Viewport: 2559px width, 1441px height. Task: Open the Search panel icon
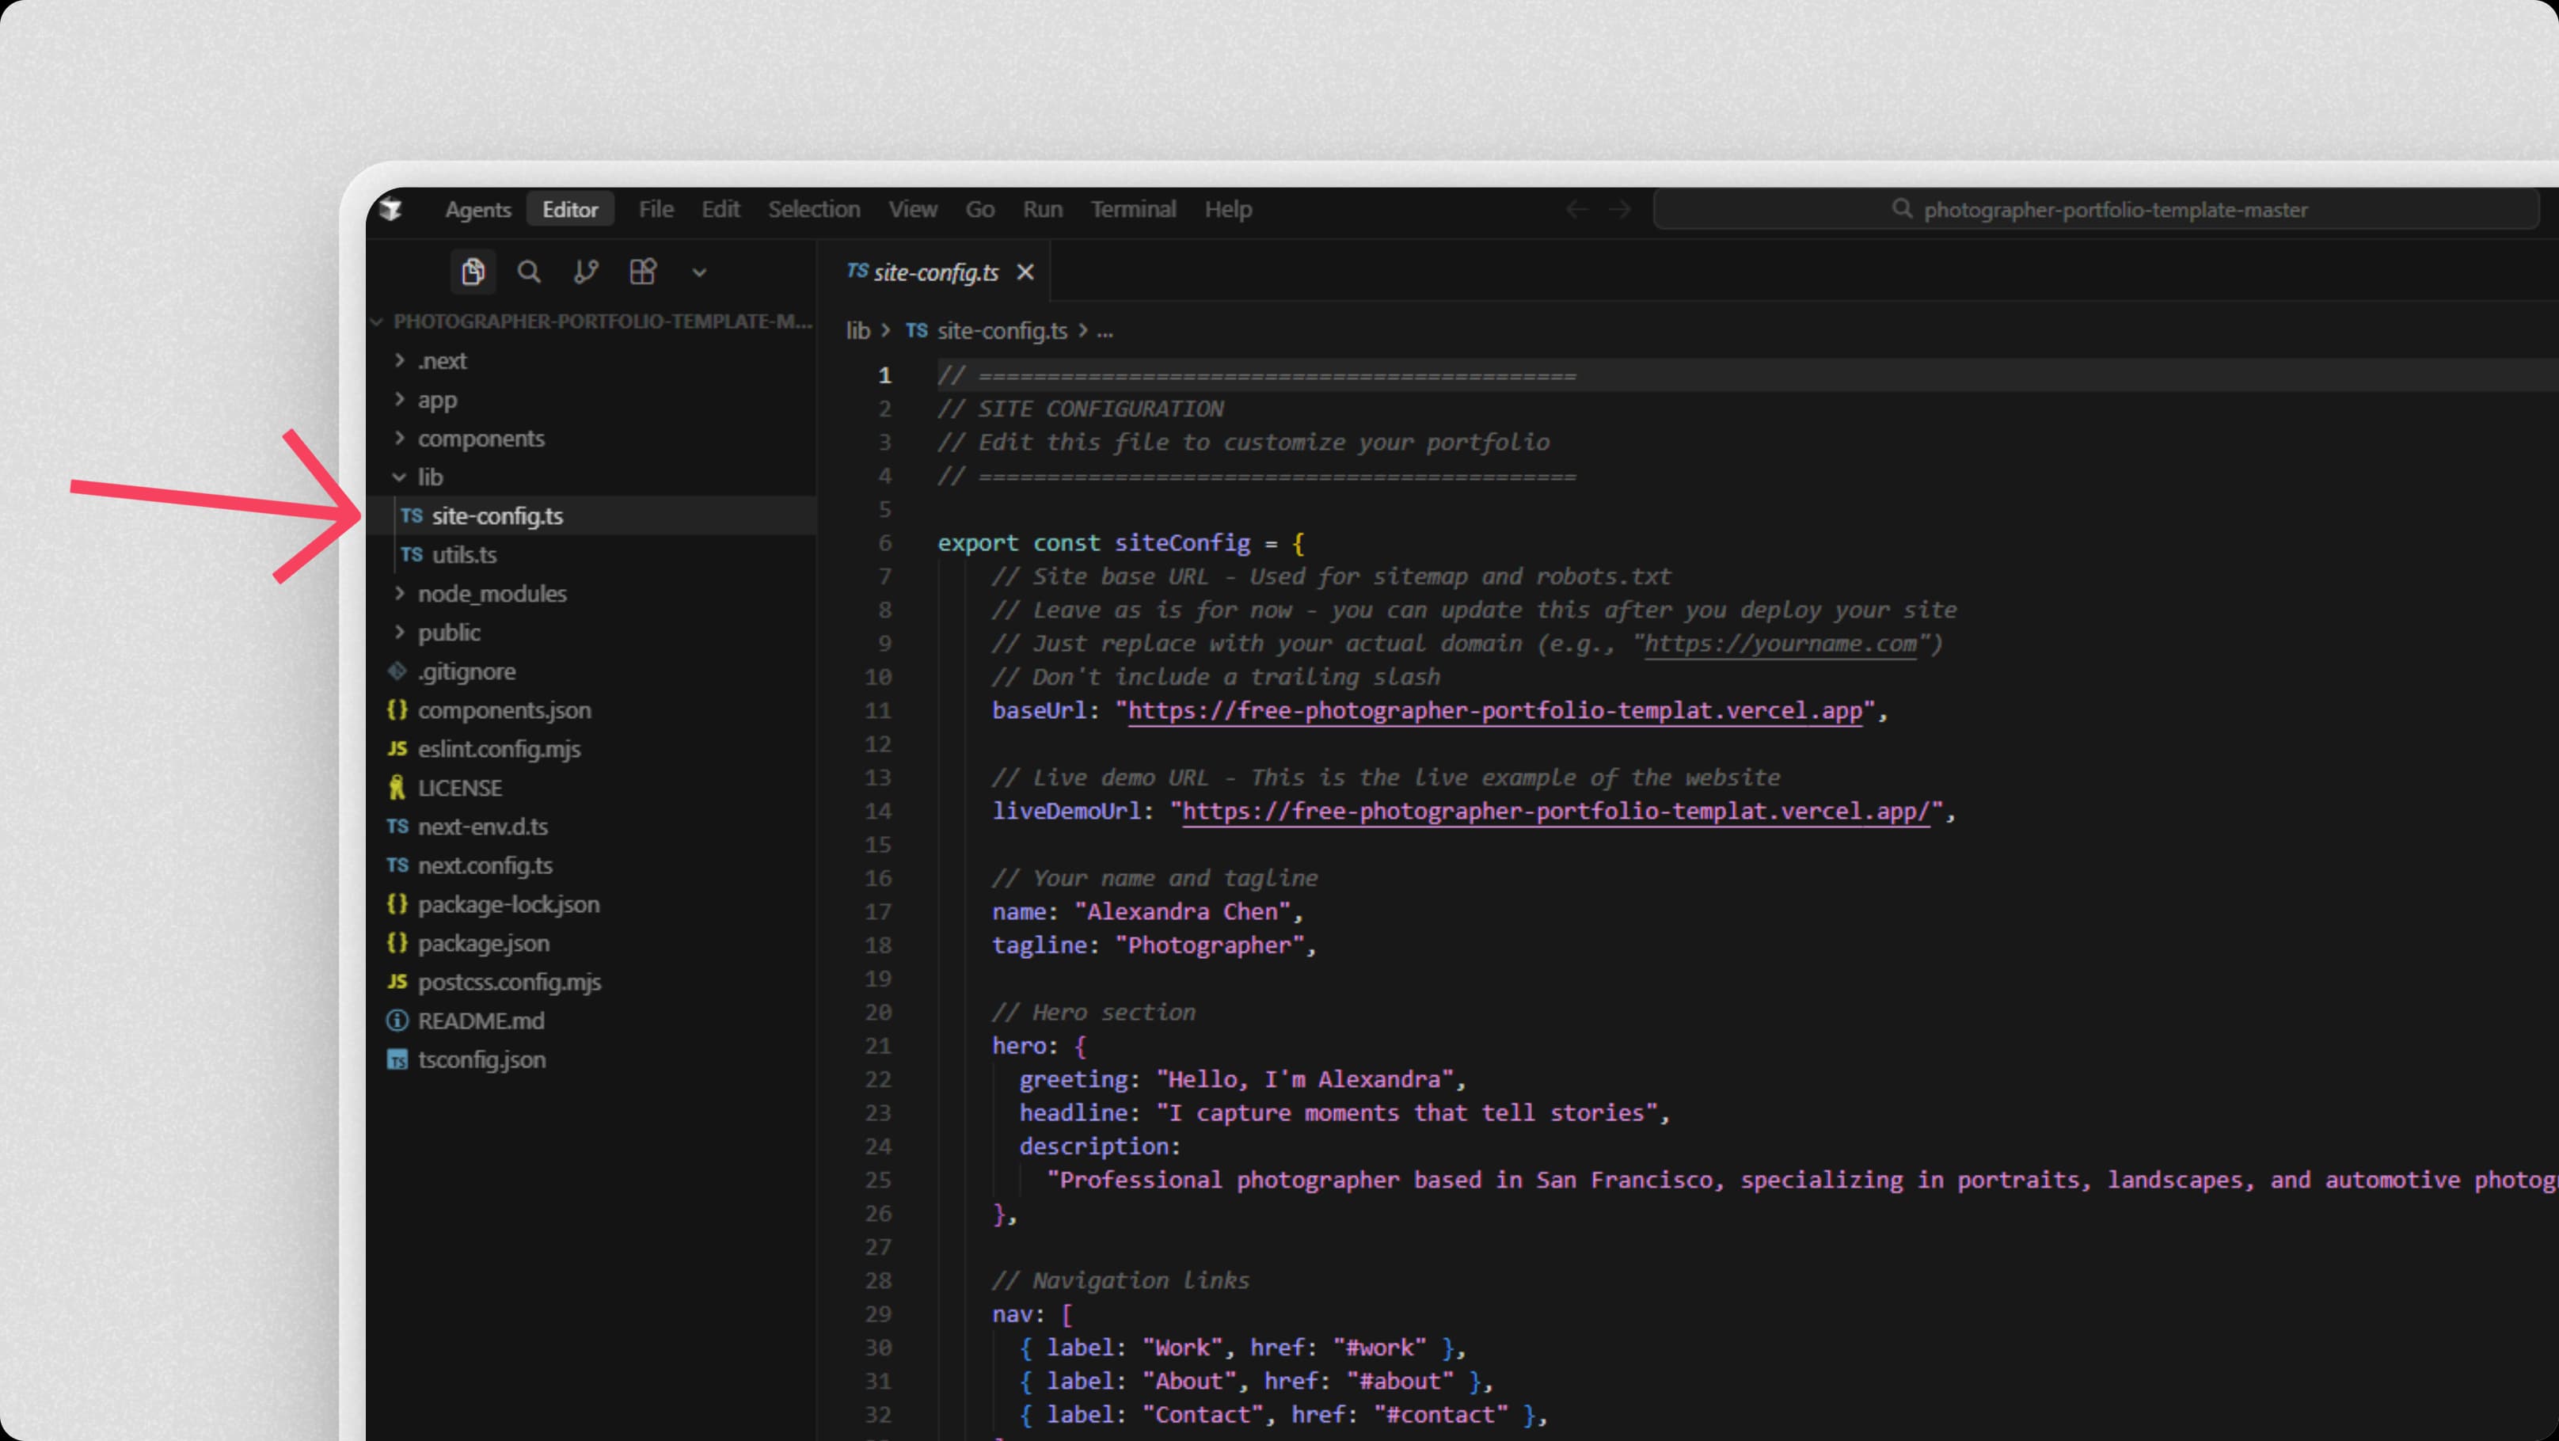coord(530,271)
